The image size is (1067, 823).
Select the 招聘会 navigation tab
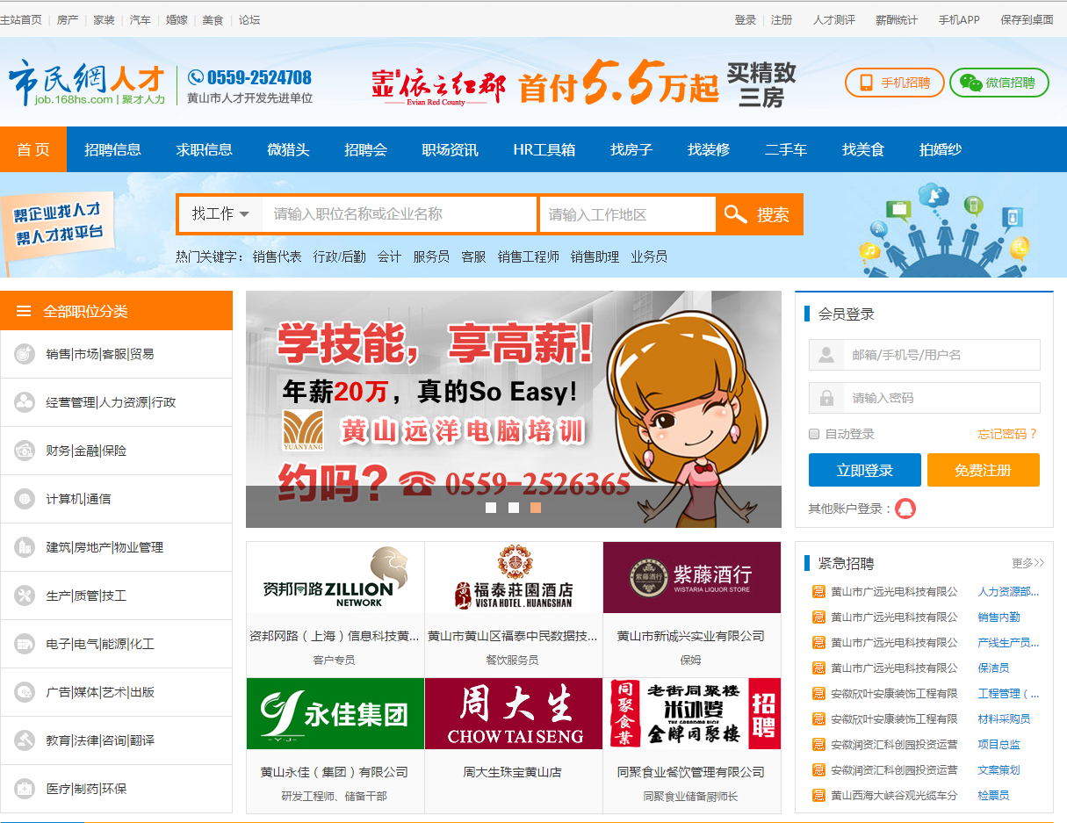pyautogui.click(x=365, y=149)
